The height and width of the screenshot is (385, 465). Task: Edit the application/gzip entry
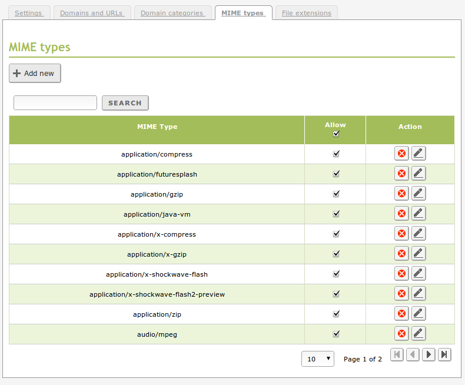418,194
